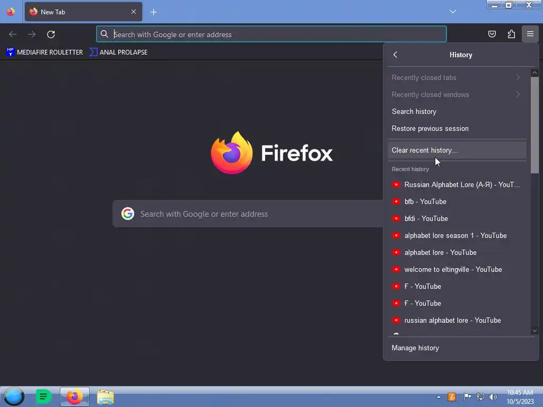This screenshot has width=543, height=407.
Task: Open the File Explorer taskbar icon
Action: coord(106,397)
